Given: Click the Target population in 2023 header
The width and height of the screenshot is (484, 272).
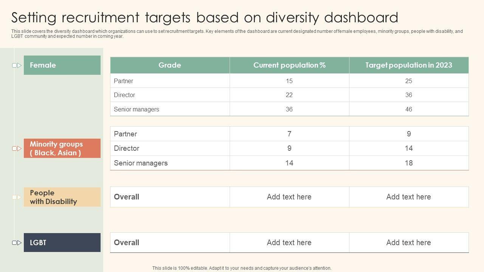Looking at the screenshot, I should 409,65.
